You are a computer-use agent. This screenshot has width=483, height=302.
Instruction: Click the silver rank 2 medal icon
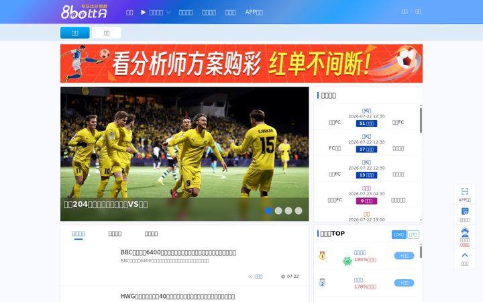pos(322,283)
